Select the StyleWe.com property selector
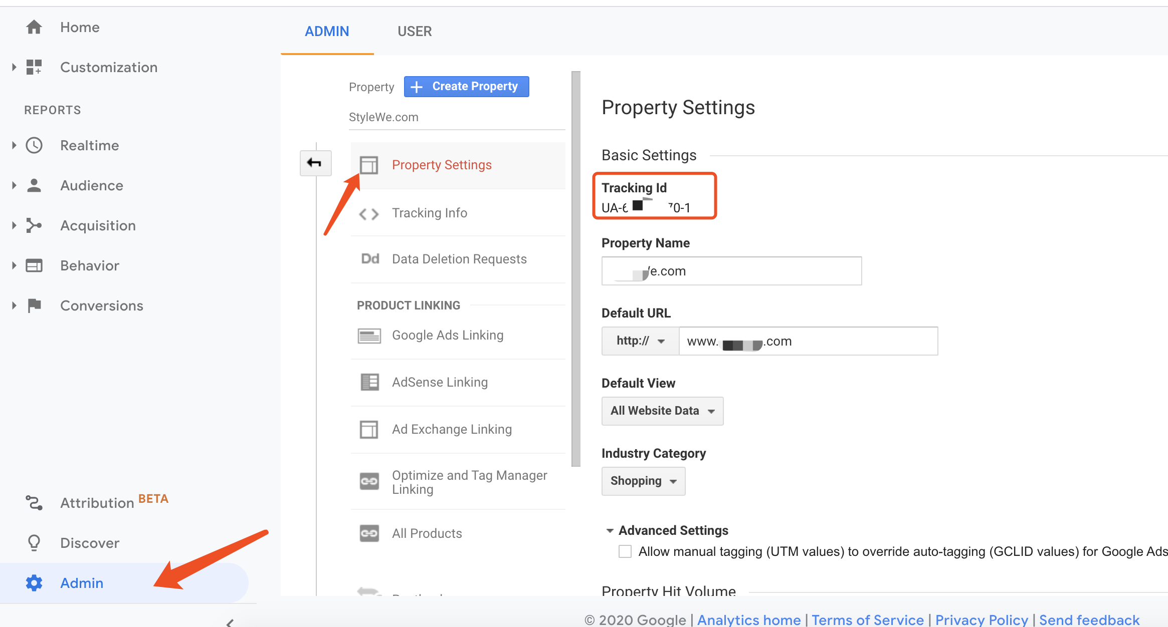Viewport: 1168px width, 627px height. [x=457, y=117]
